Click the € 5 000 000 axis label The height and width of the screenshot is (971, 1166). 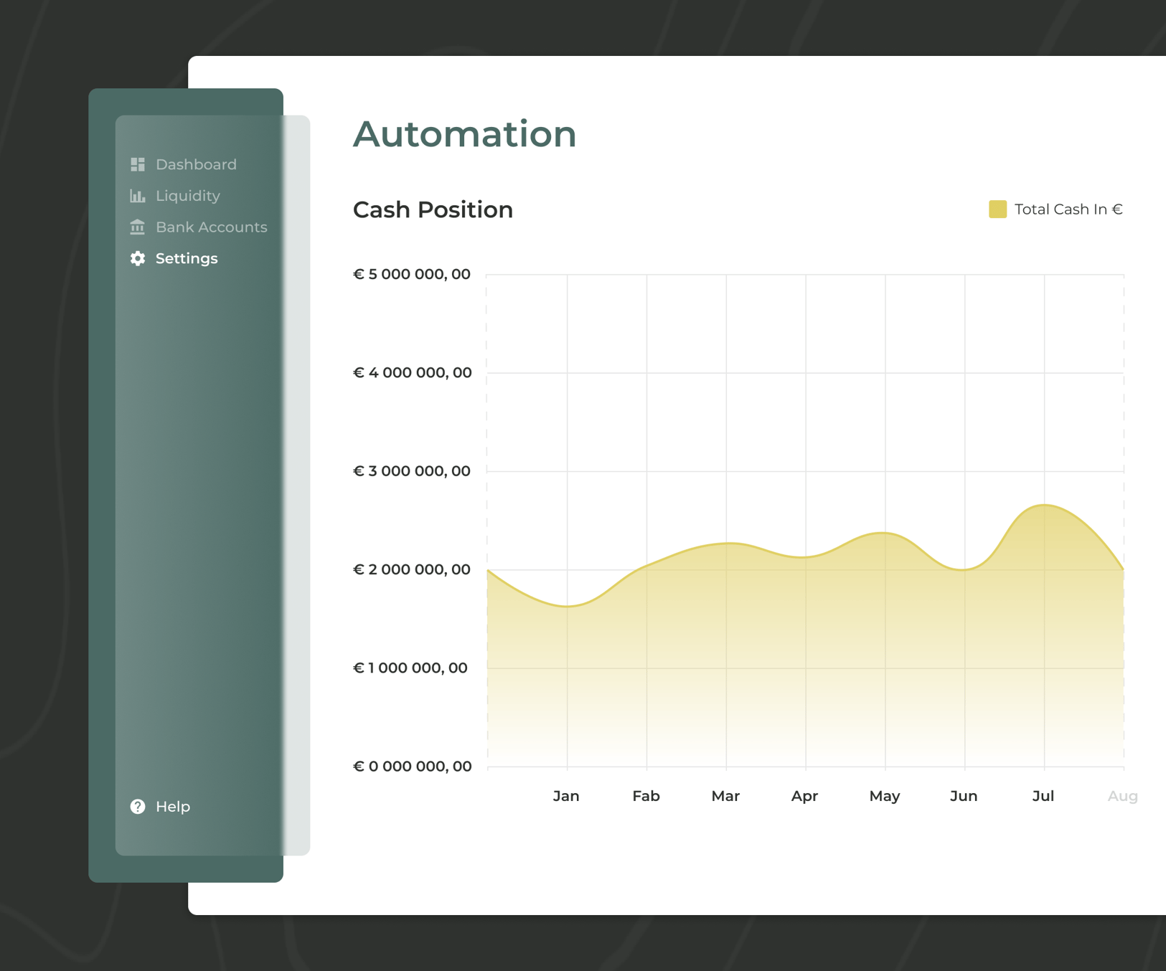[412, 273]
